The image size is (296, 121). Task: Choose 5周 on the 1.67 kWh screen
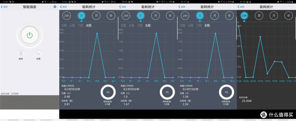click(123, 26)
